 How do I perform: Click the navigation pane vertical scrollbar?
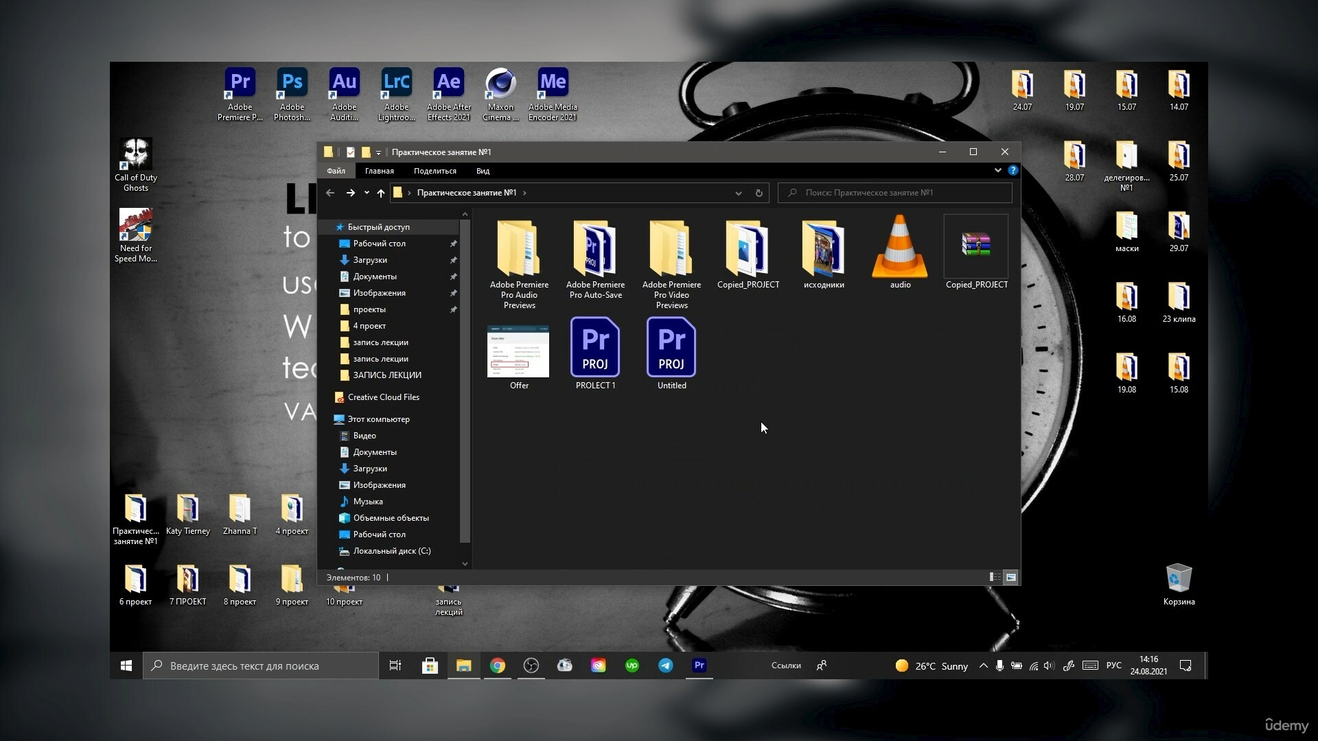465,381
